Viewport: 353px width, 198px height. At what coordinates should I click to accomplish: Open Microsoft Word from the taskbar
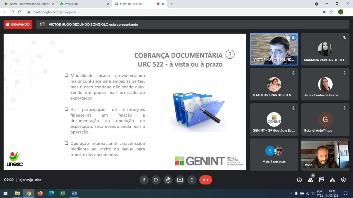pos(74,193)
